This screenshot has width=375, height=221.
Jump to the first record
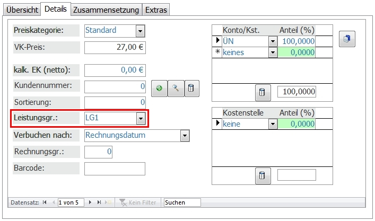[x=44, y=202]
